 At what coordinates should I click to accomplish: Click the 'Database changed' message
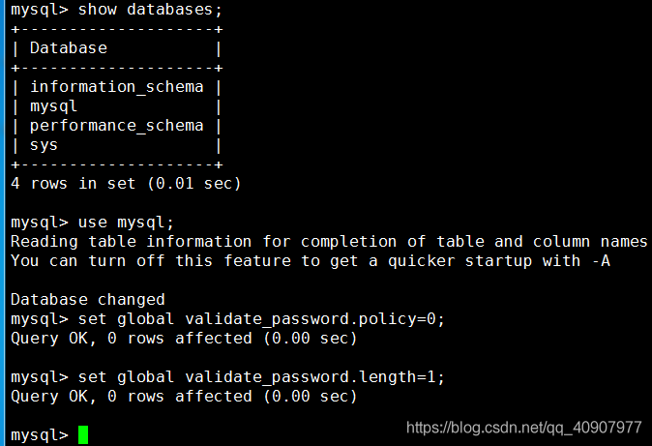(87, 299)
